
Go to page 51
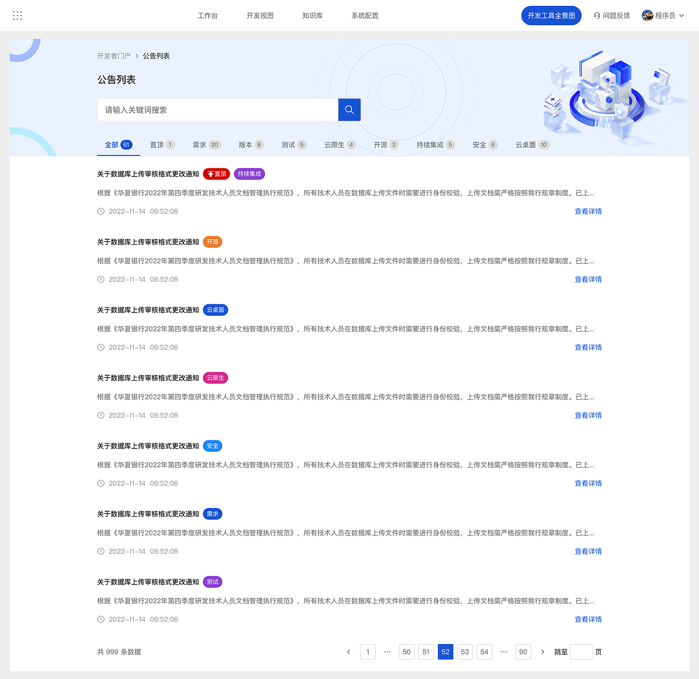(x=426, y=652)
